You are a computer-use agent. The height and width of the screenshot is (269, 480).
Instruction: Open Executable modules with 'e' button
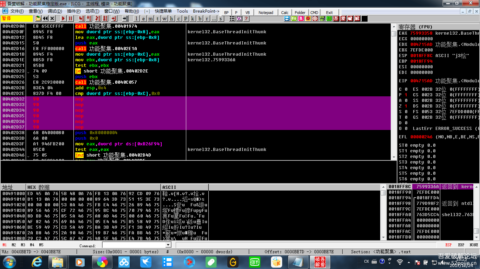[143, 19]
